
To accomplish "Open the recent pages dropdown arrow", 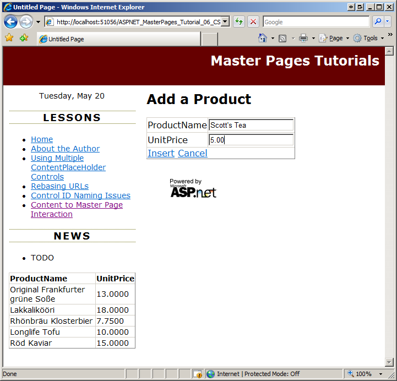I will tap(38, 22).
